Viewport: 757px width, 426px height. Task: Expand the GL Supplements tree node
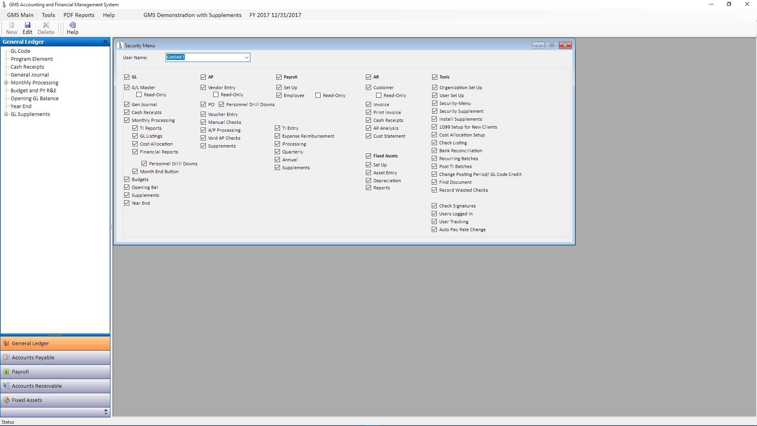[6, 114]
